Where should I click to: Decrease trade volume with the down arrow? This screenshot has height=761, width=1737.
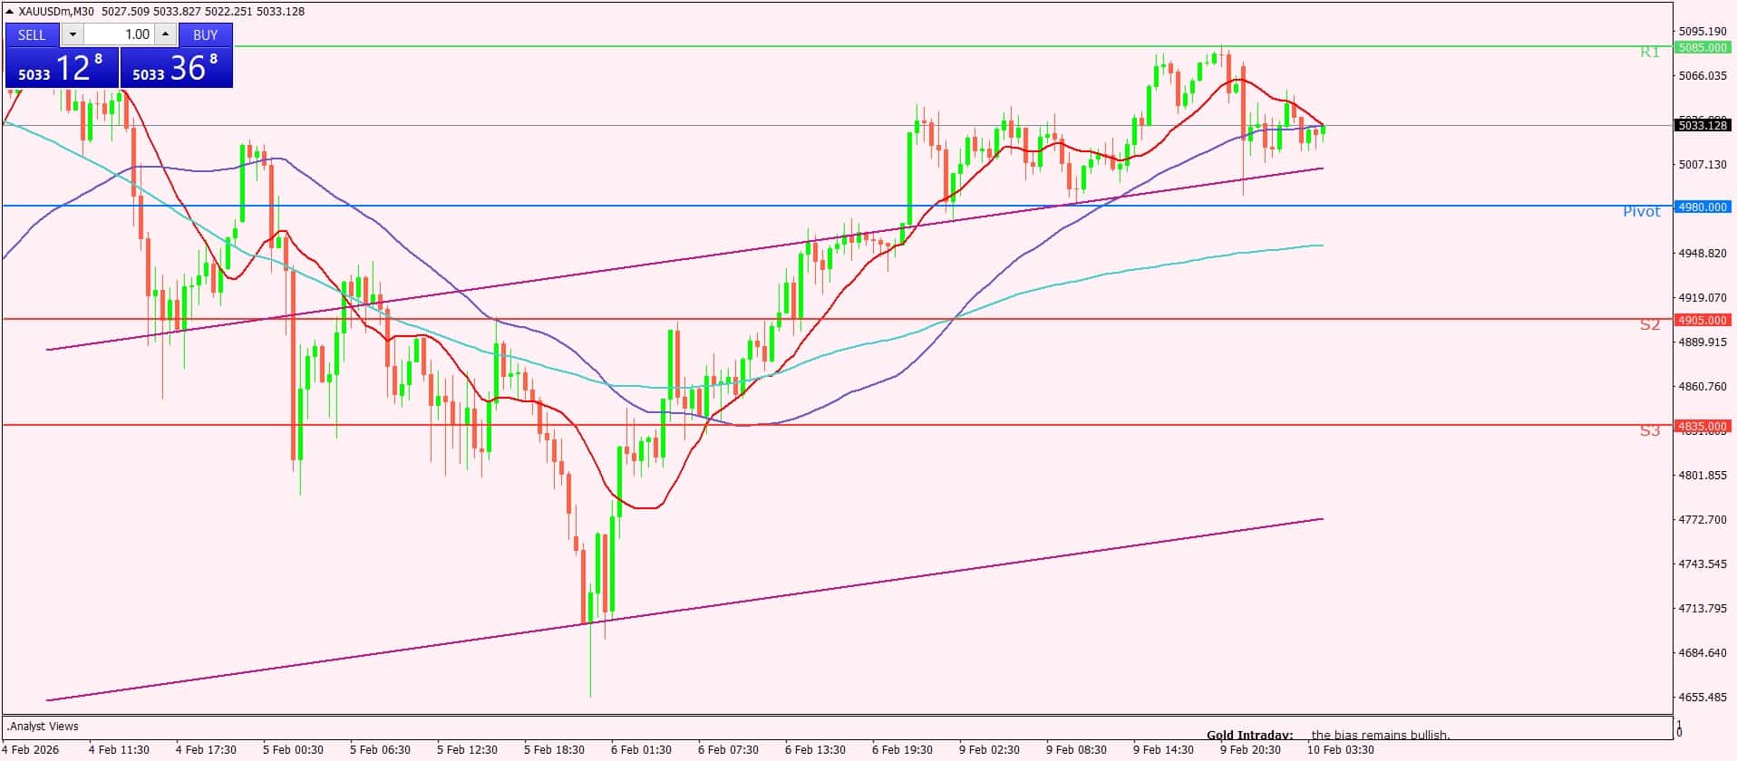click(73, 34)
